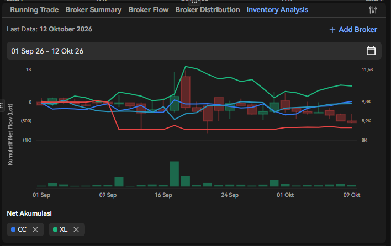Open the Broker Flow tab
The width and height of the screenshot is (391, 246).
coord(149,10)
